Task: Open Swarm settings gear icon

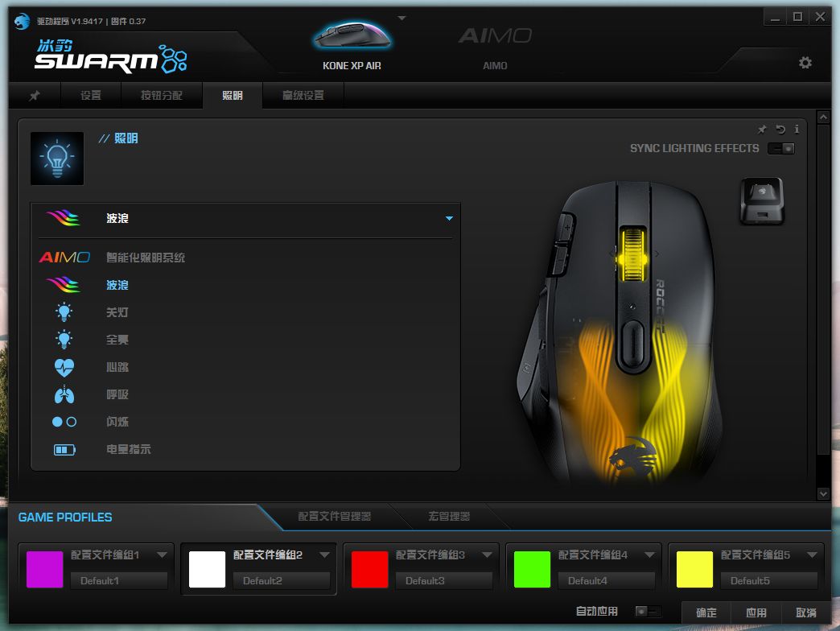Action: pyautogui.click(x=805, y=63)
